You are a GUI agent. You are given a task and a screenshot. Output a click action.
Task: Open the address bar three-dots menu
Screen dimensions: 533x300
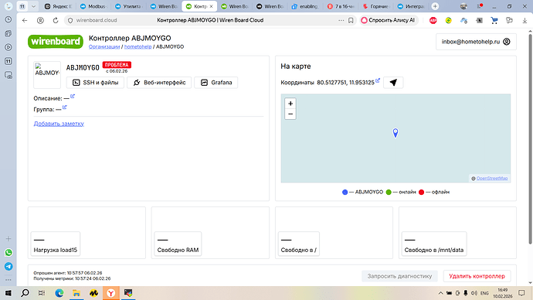341,20
